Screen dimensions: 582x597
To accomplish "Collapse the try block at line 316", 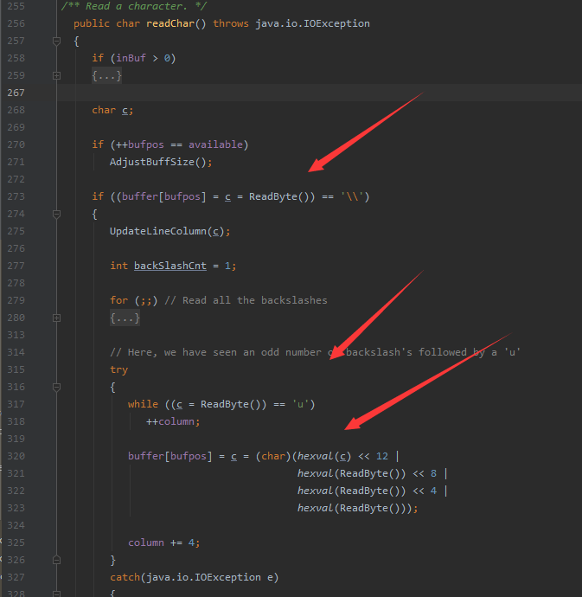I will 56,388.
